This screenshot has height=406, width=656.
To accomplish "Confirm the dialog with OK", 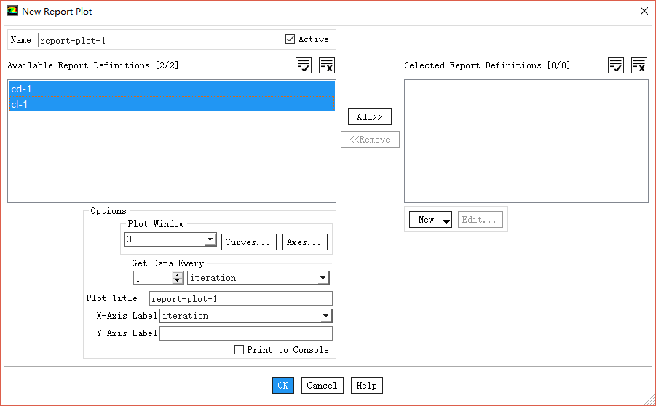I will pos(283,386).
